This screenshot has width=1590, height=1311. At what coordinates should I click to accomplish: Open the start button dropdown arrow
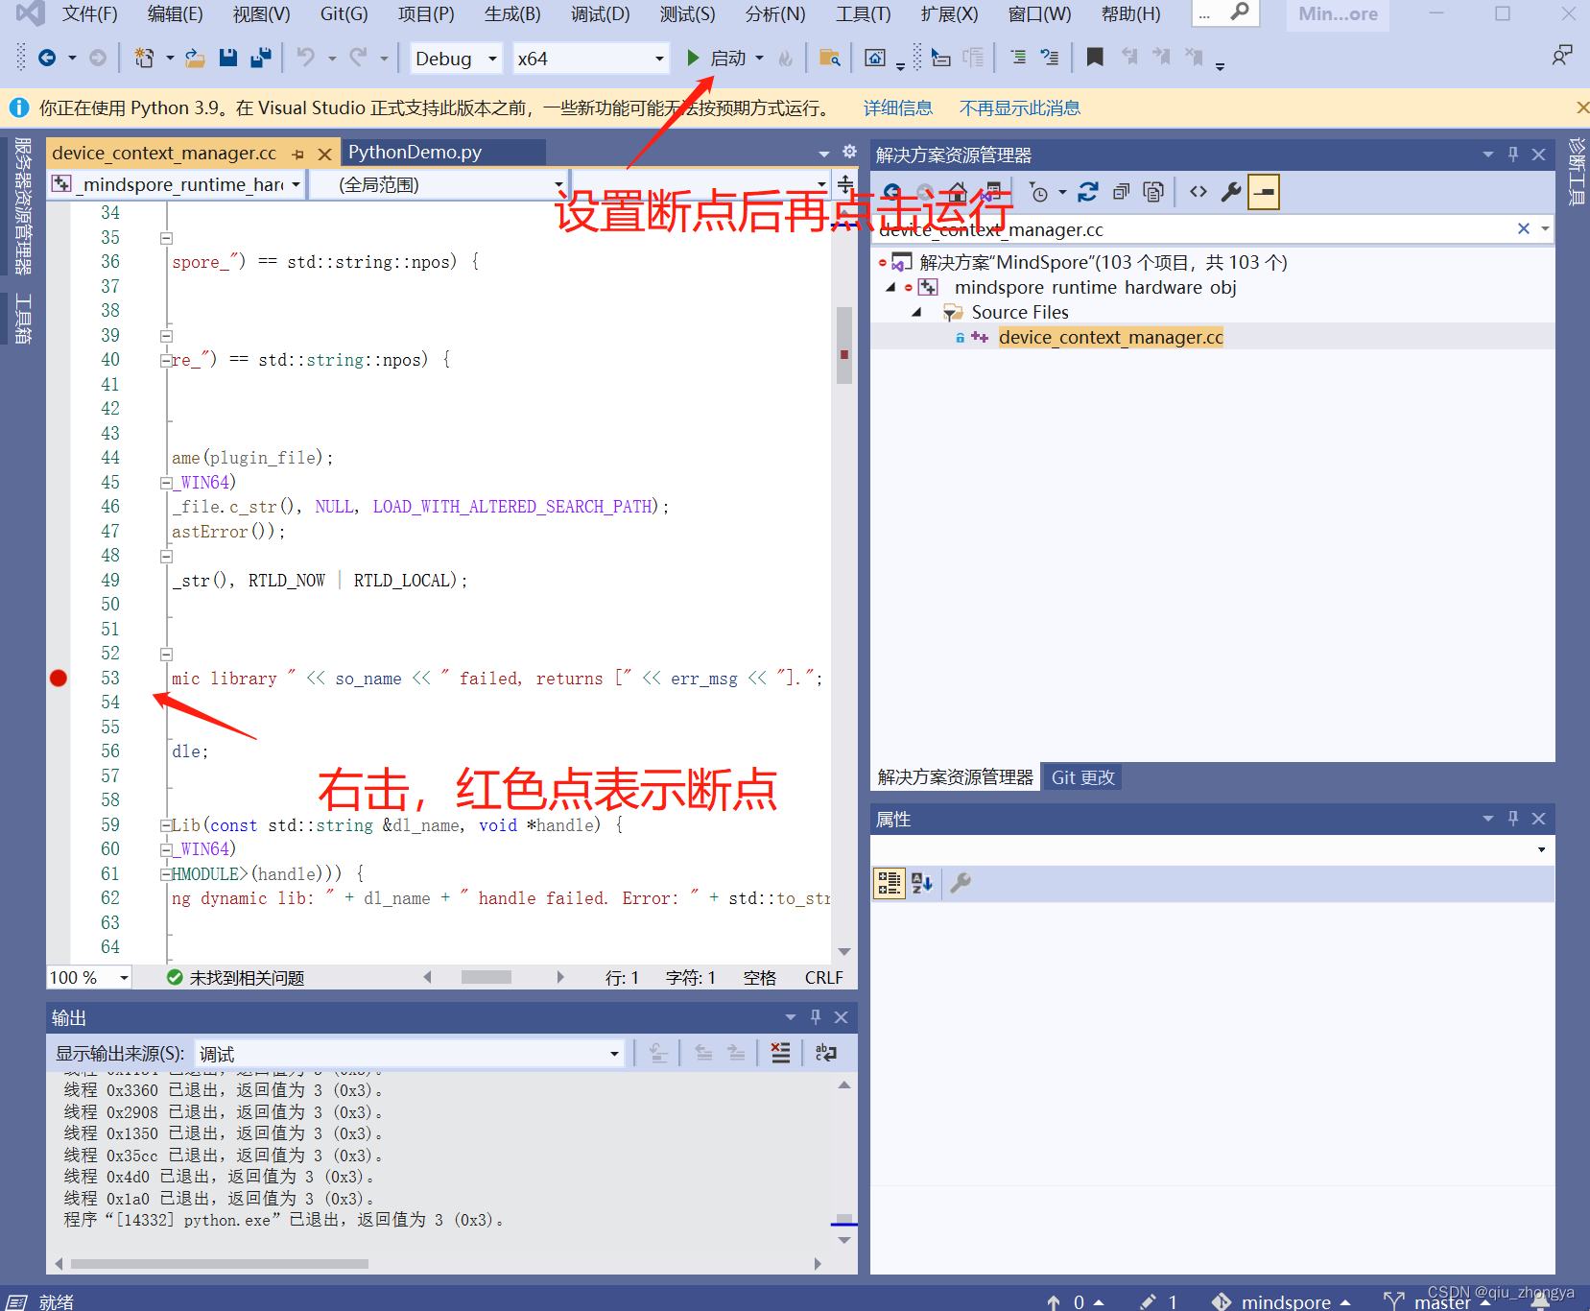[x=760, y=59]
